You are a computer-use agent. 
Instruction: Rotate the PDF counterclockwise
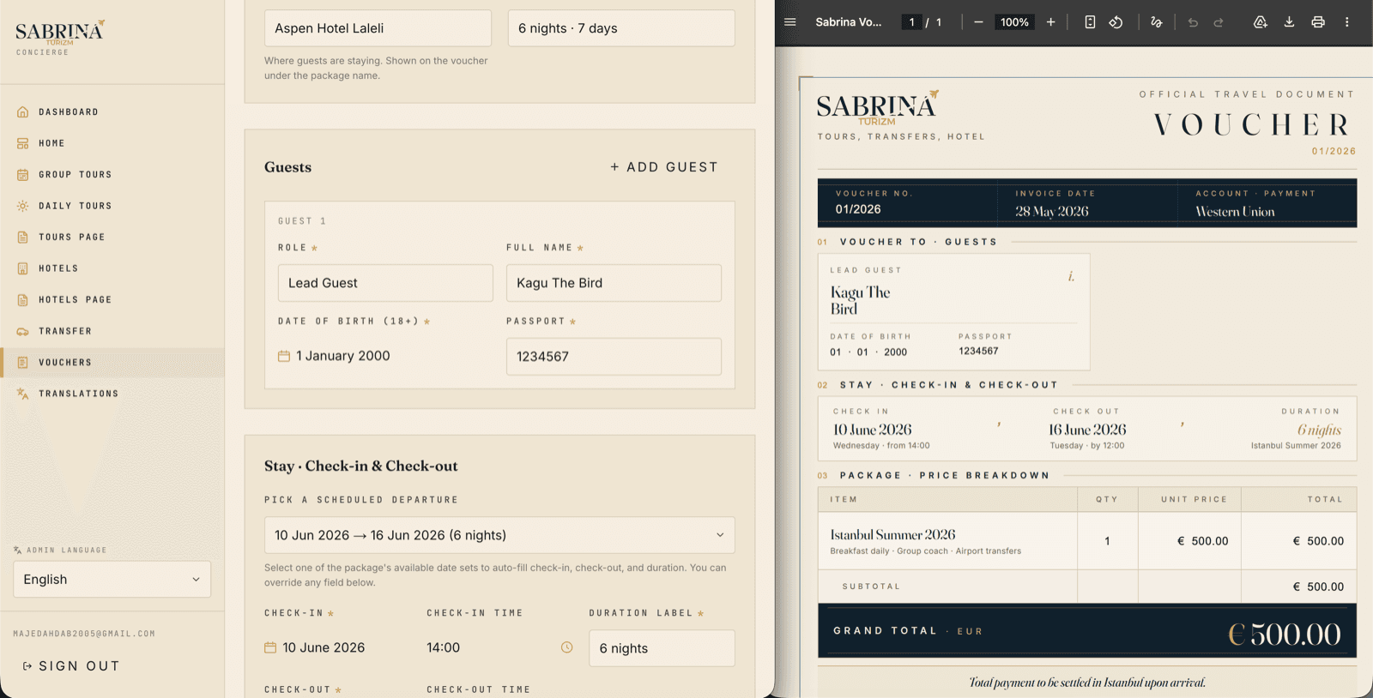point(1116,22)
